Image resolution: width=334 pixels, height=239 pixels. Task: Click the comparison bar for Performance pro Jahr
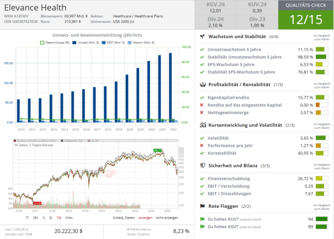coord(322,145)
